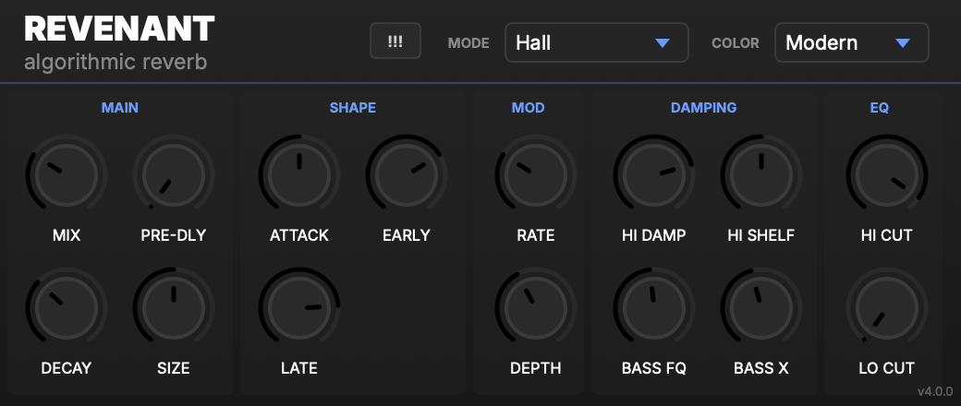Click the Revenant plugin title logo
961x406 pixels.
119,30
